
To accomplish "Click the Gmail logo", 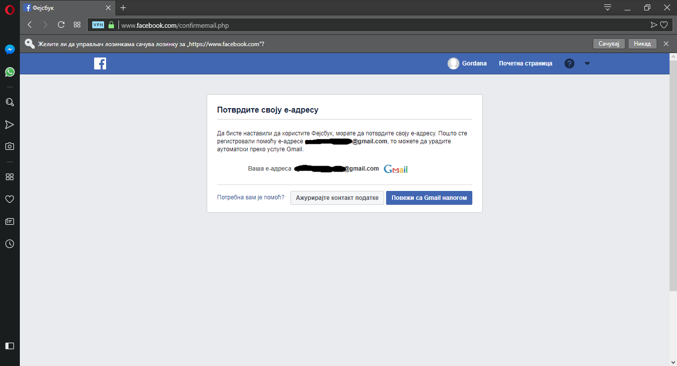I will pos(396,169).
